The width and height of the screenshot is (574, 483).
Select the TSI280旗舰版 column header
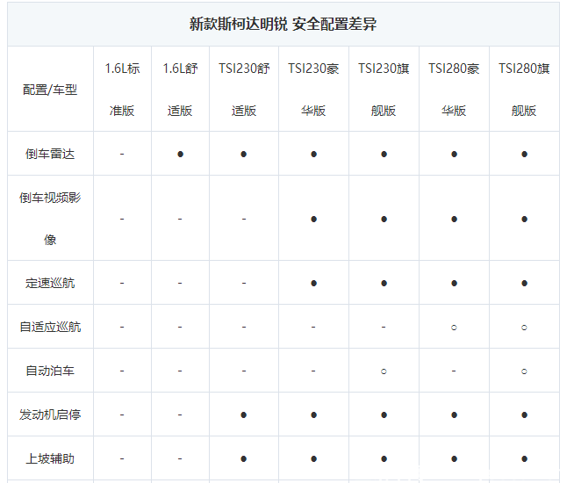click(x=524, y=90)
